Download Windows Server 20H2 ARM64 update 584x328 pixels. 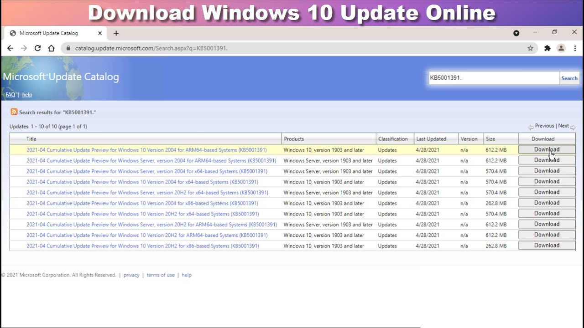547,224
